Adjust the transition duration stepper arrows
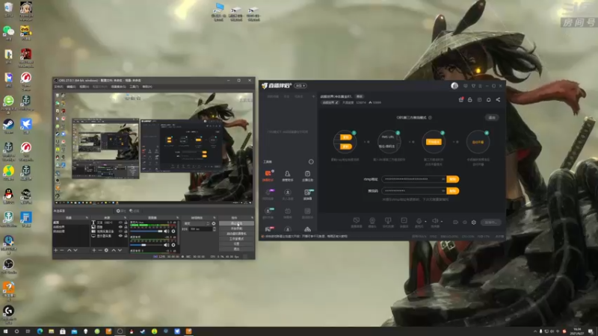598x336 pixels. click(215, 229)
